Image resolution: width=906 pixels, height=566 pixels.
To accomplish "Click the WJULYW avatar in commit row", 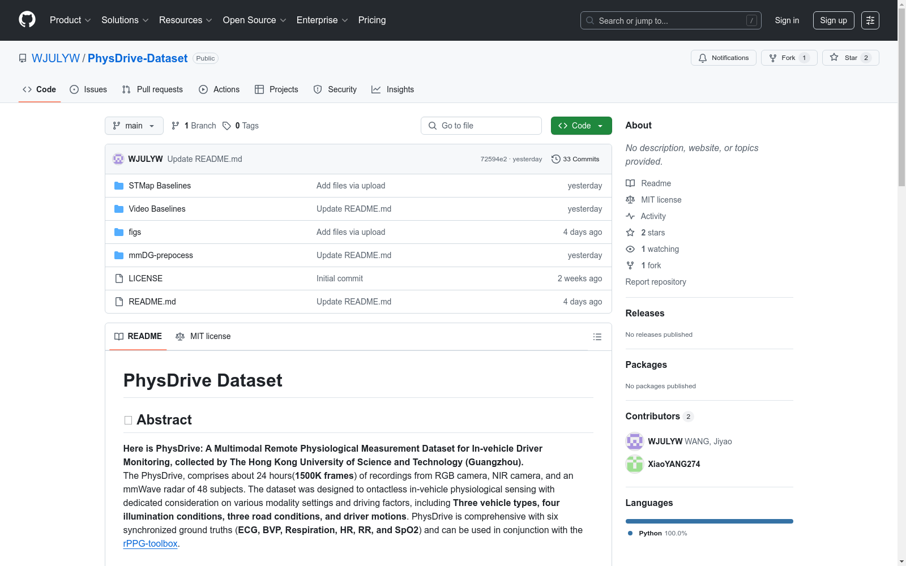I will click(x=118, y=159).
